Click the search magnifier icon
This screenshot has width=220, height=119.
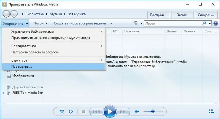(204, 23)
